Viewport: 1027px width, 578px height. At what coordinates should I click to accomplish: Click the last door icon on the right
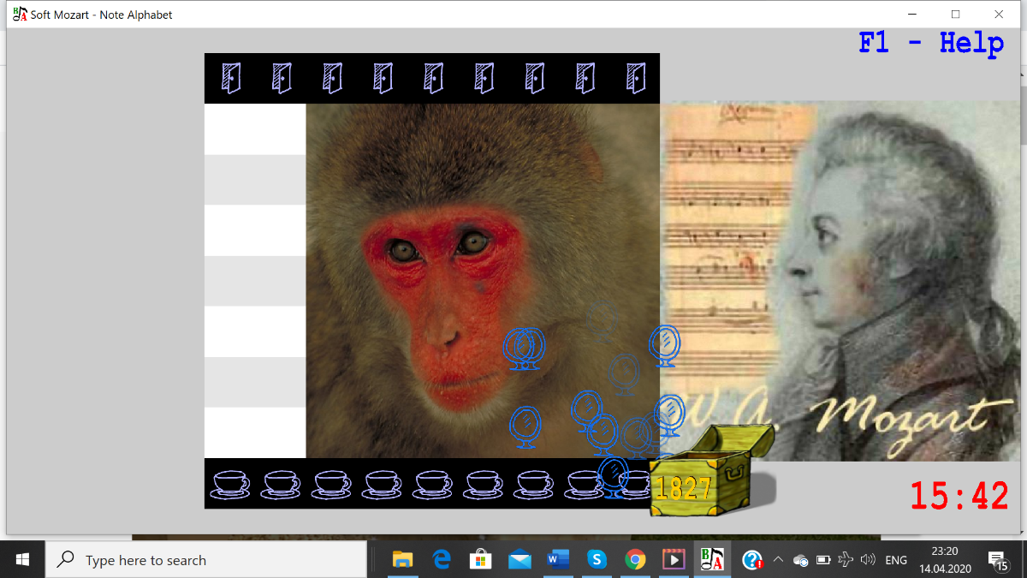tap(635, 78)
